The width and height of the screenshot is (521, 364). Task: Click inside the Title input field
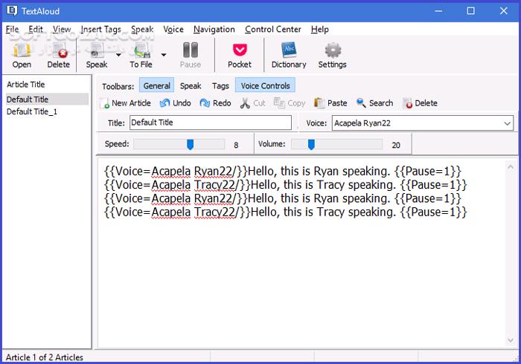click(x=211, y=123)
